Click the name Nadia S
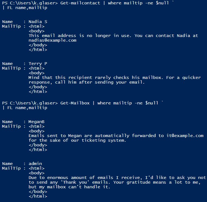207x202 pixels. (38, 22)
